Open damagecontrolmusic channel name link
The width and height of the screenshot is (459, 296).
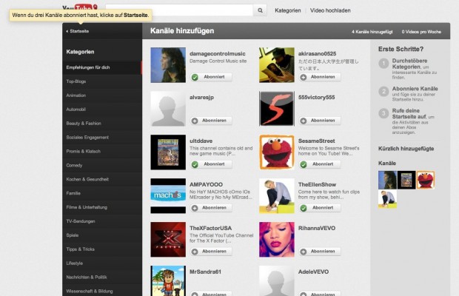tap(218, 53)
